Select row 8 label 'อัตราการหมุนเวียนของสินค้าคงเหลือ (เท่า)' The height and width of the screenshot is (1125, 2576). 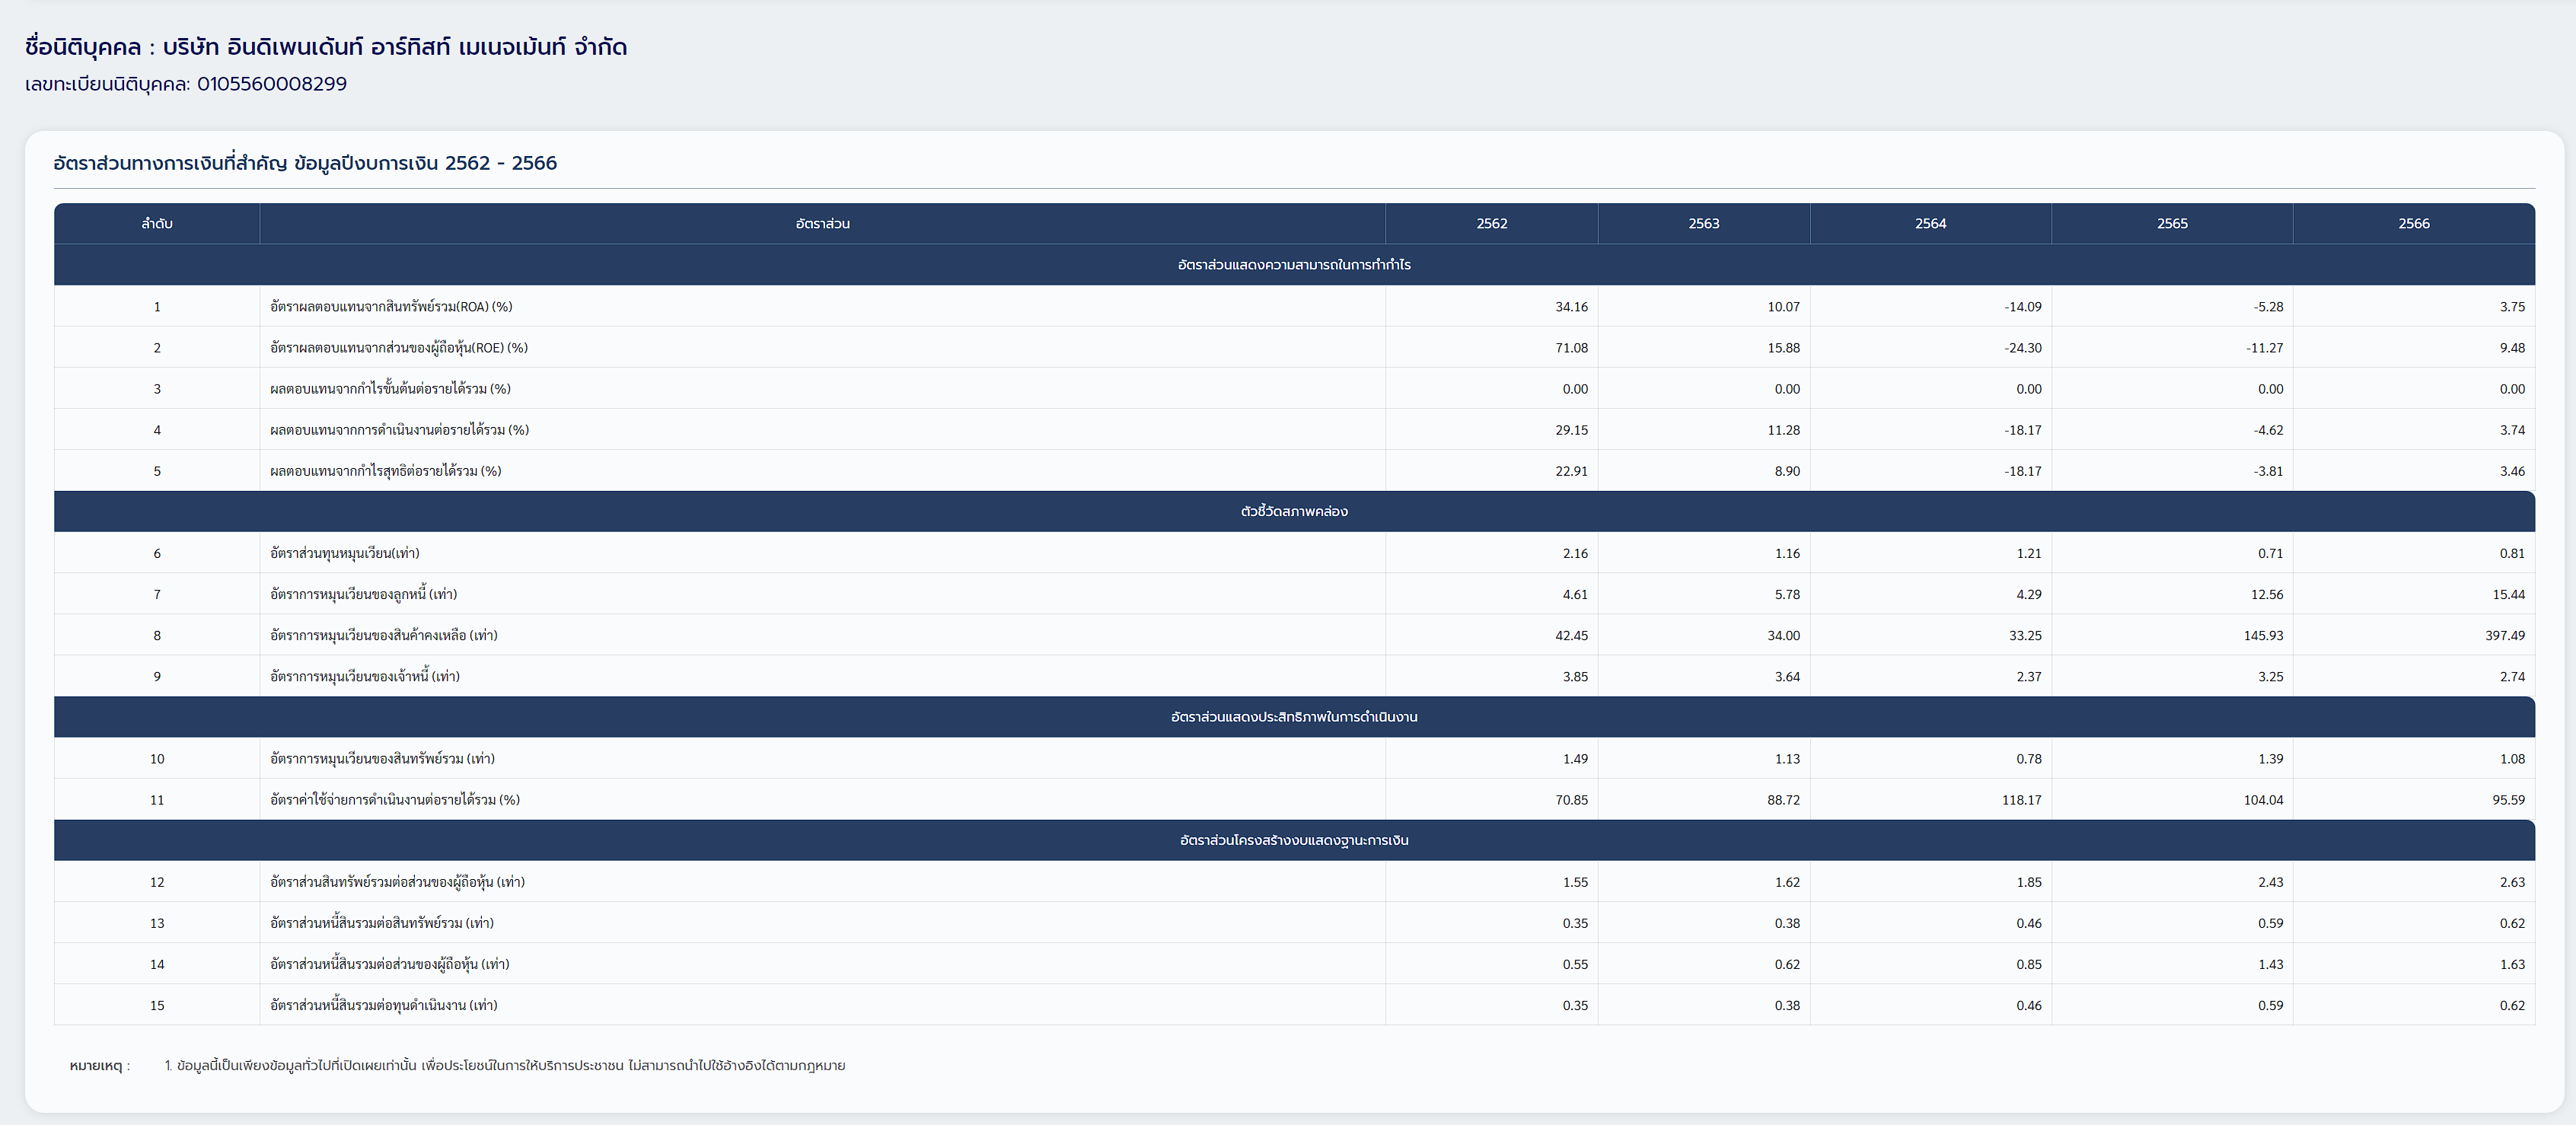[384, 635]
